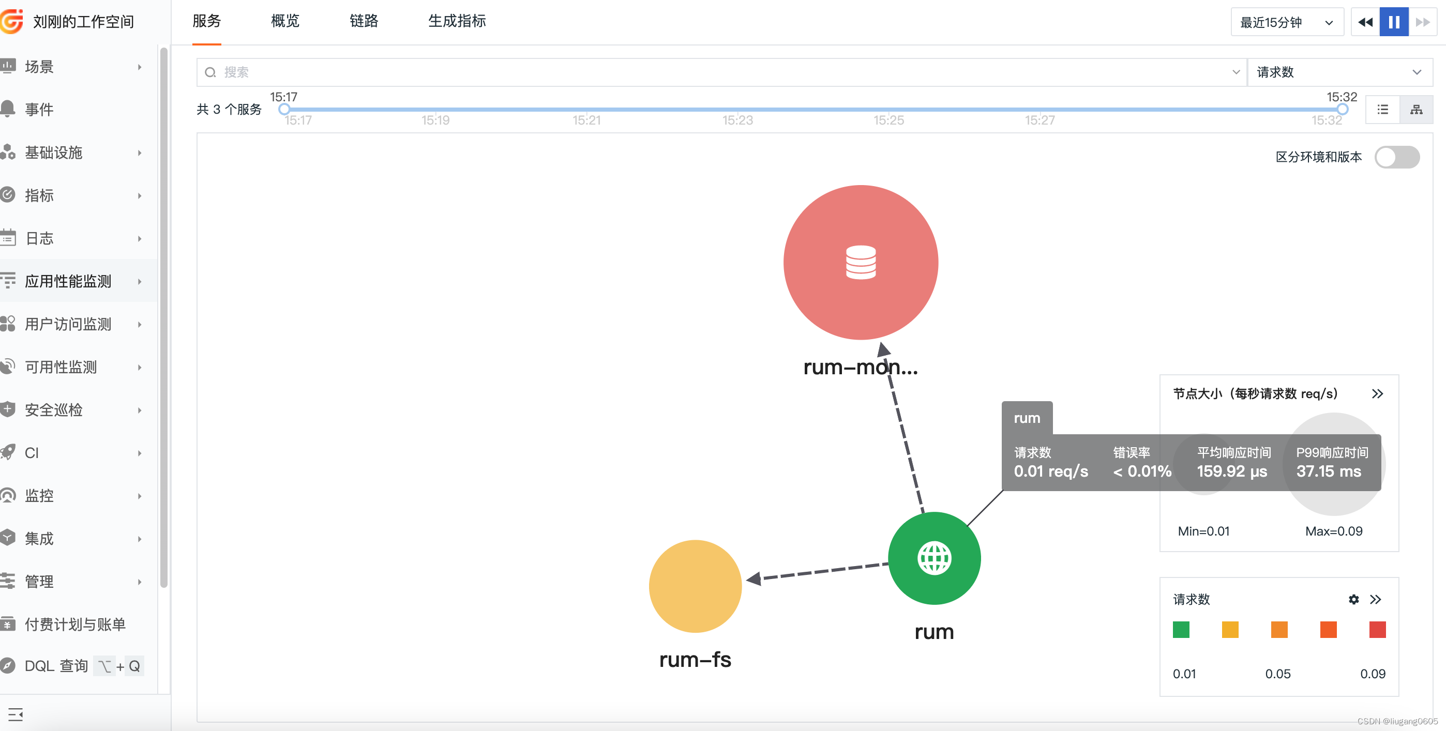Image resolution: width=1446 pixels, height=731 pixels.
Task: Click the time slider start handle at 15:17
Action: (x=284, y=109)
